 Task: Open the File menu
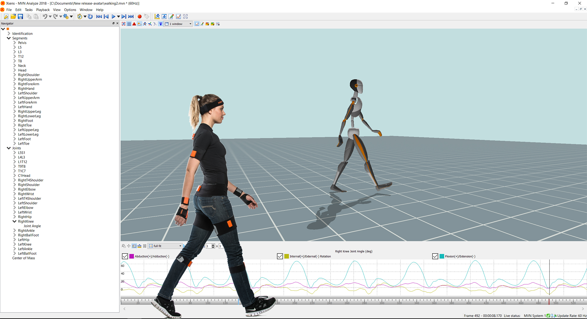click(x=9, y=10)
